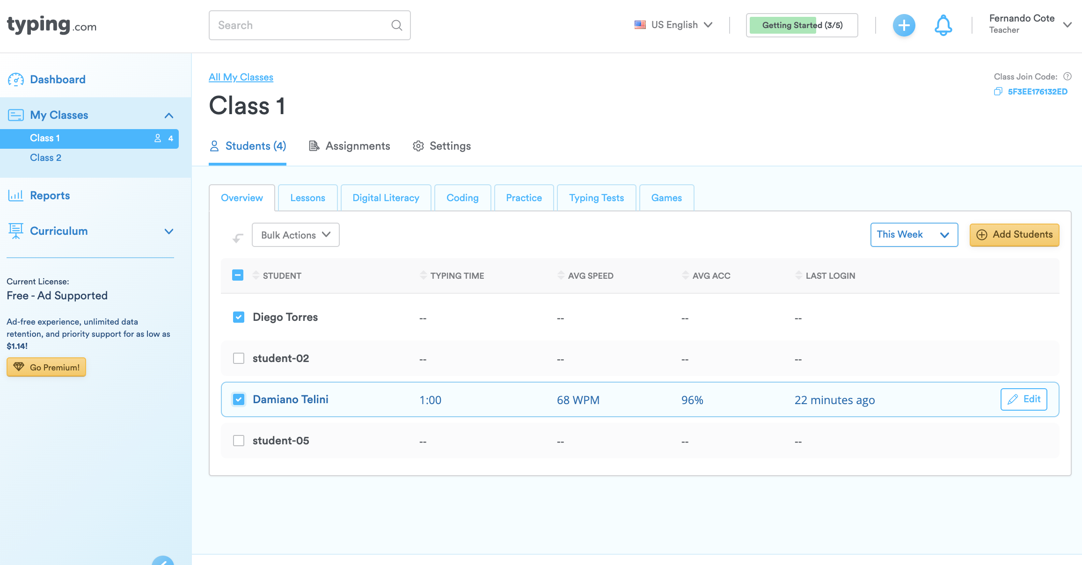Screen dimensions: 1082x565
Task: Toggle the select-all students checkbox
Action: click(x=238, y=275)
